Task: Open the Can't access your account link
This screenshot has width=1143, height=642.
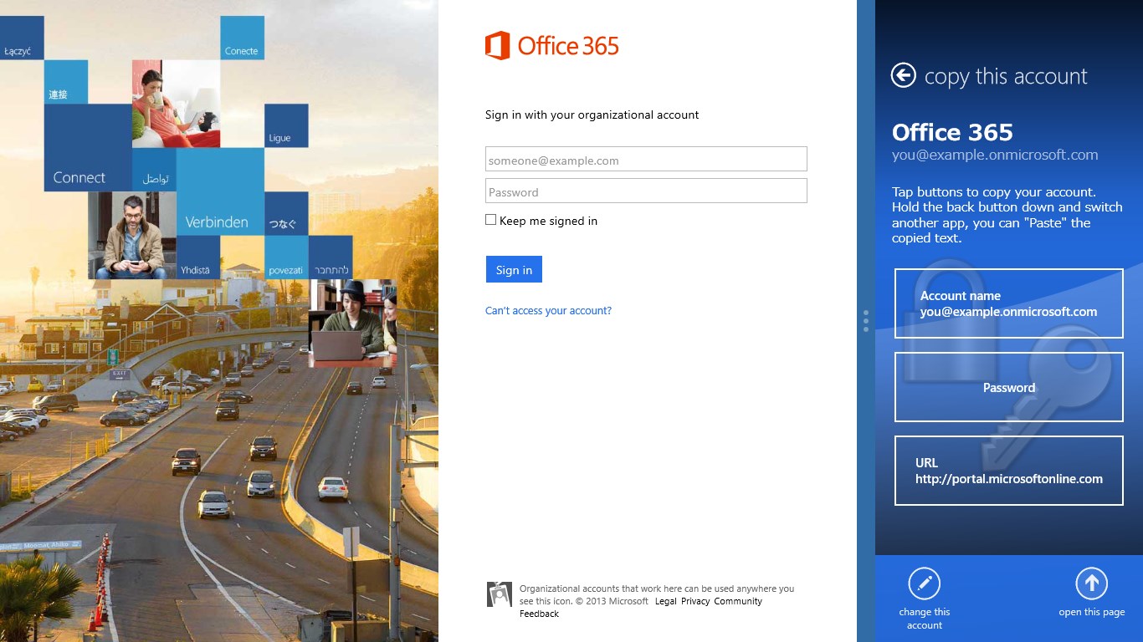Action: coord(548,310)
